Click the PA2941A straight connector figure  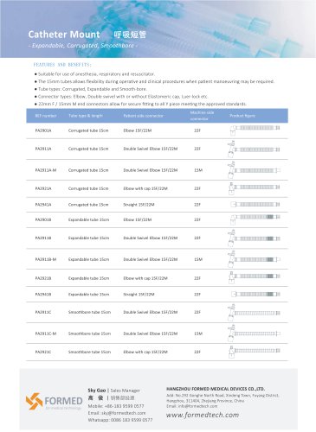coord(255,205)
